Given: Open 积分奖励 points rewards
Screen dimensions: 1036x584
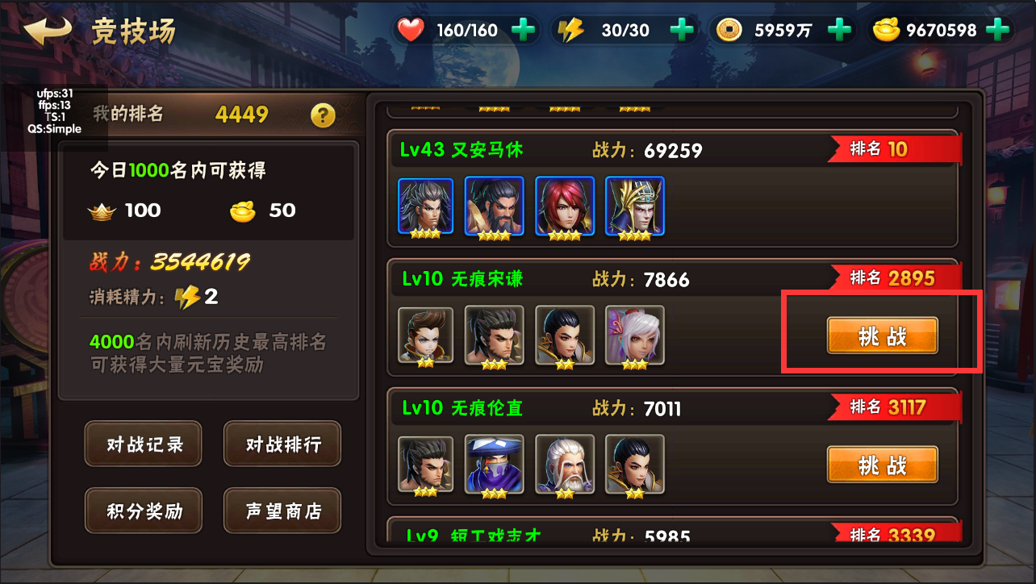Looking at the screenshot, I should click(144, 511).
